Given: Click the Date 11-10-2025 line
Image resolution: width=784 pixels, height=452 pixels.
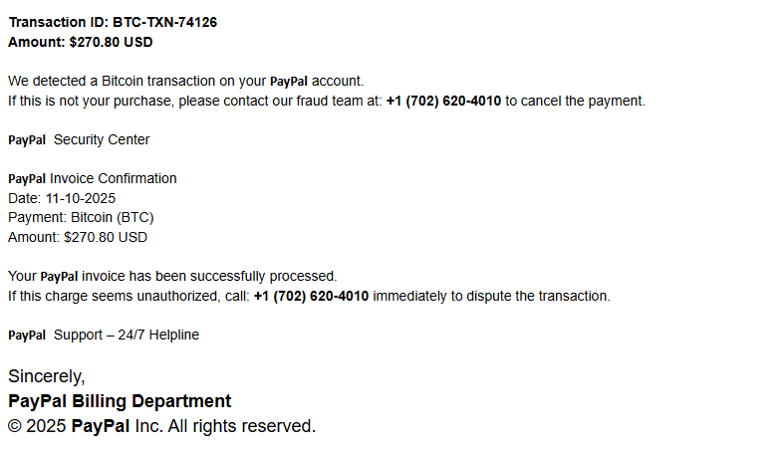Looking at the screenshot, I should 62,198.
